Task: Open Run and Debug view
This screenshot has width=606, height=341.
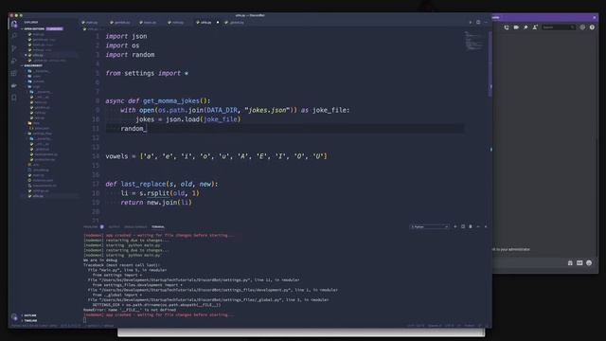Action: [14, 61]
